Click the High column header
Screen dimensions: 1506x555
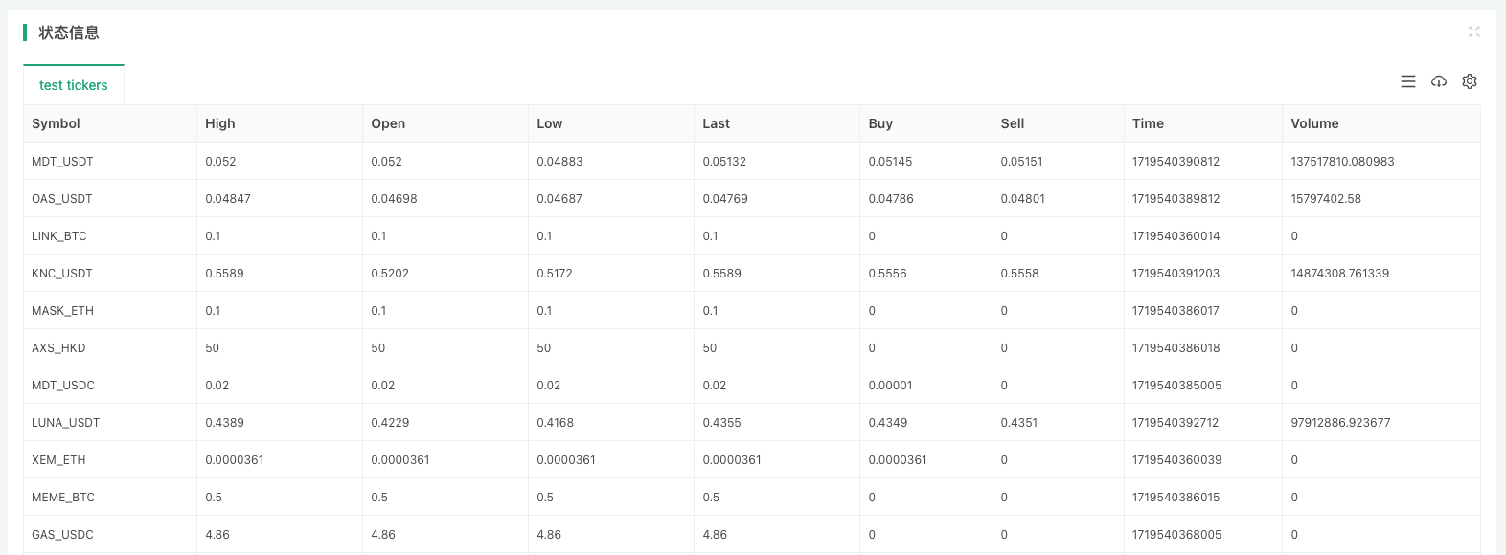(x=219, y=123)
